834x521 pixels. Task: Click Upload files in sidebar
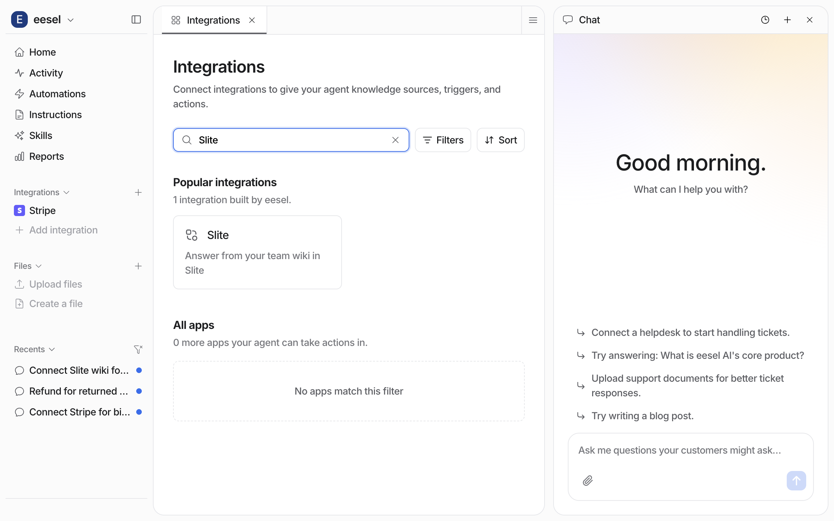click(76, 284)
